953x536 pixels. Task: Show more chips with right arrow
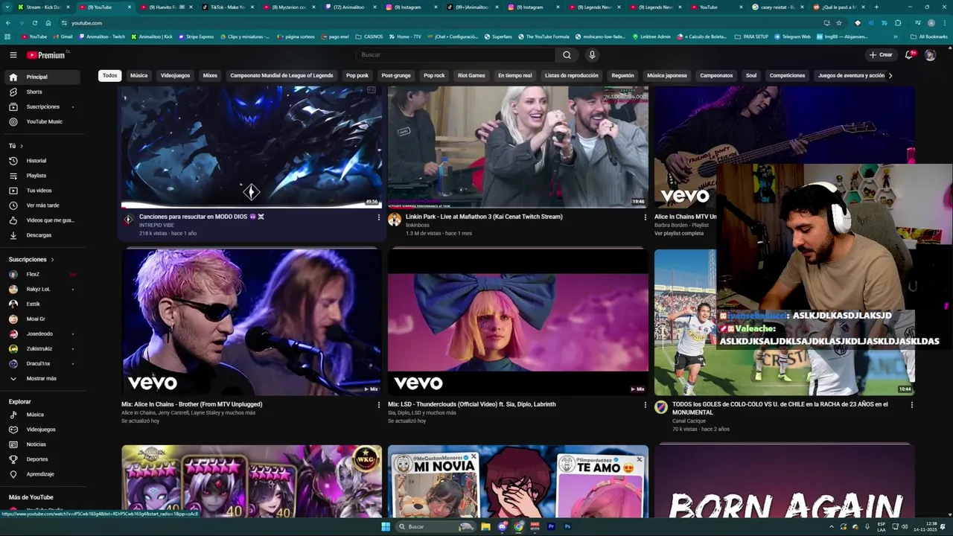890,75
